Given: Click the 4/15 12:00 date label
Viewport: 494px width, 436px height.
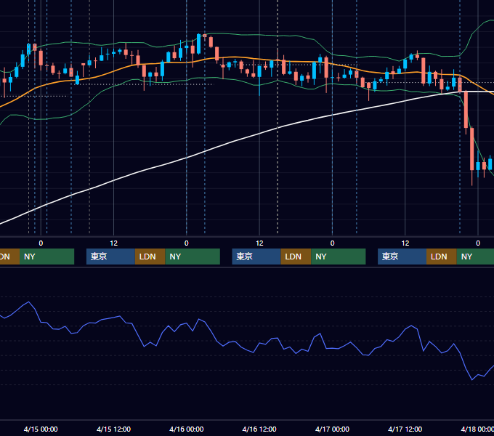Looking at the screenshot, I should click(x=113, y=429).
